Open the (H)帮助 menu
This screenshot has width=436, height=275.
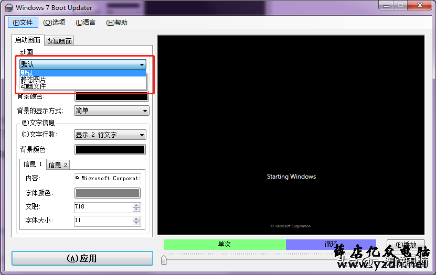pyautogui.click(x=117, y=23)
